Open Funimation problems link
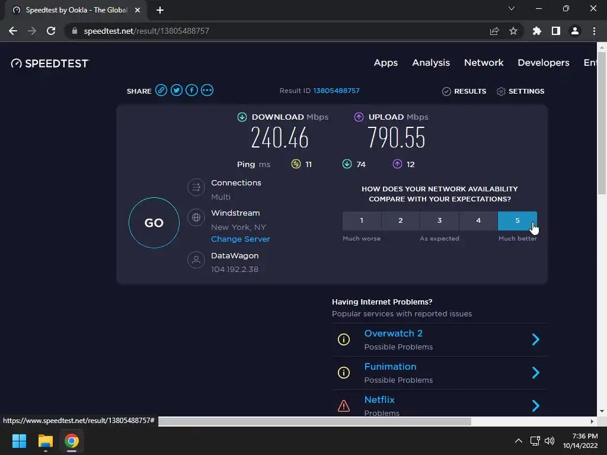Viewport: 607px width, 455px height. [390, 367]
